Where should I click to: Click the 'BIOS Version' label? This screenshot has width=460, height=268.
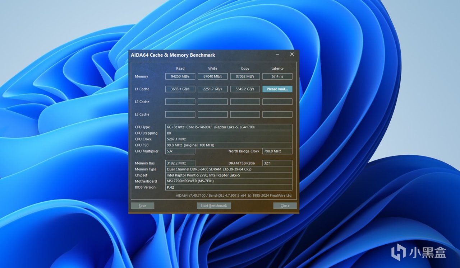[146, 187]
